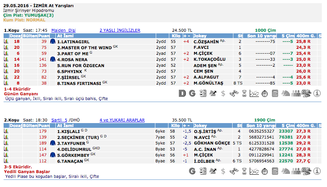
Task: Click the stopwatch icon in race 1
Action: coord(264,94)
